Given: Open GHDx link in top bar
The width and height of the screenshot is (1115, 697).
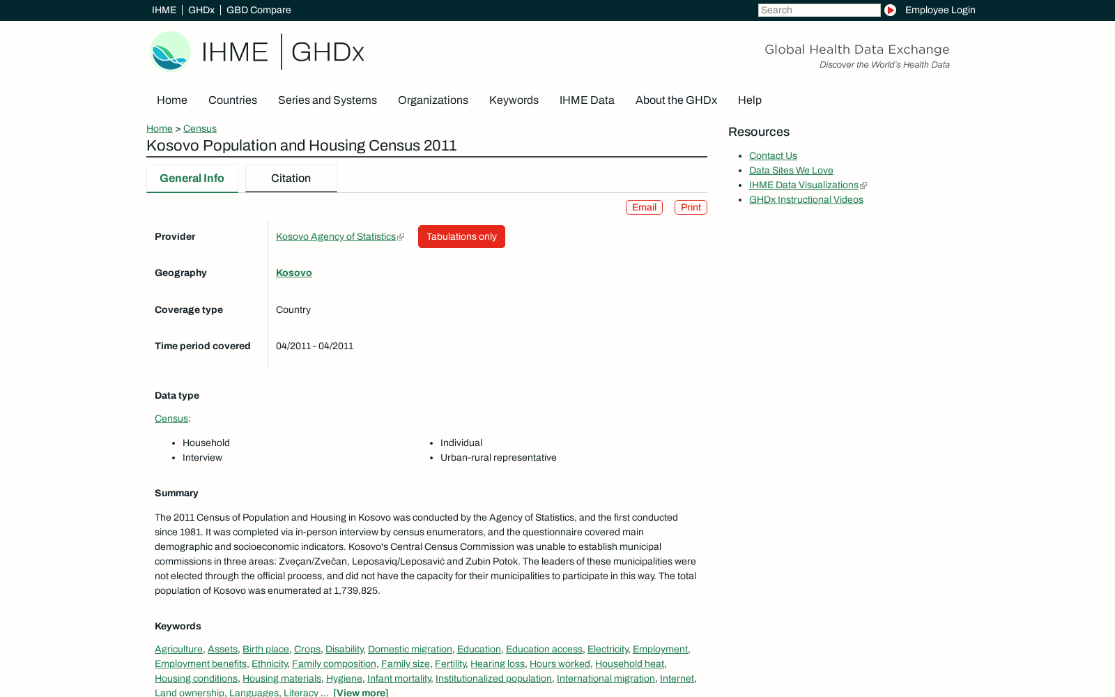Looking at the screenshot, I should [201, 10].
